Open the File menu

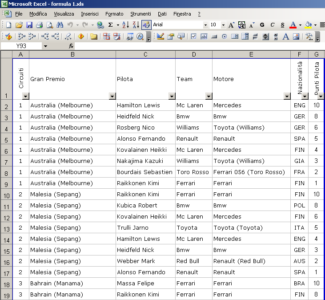point(19,14)
